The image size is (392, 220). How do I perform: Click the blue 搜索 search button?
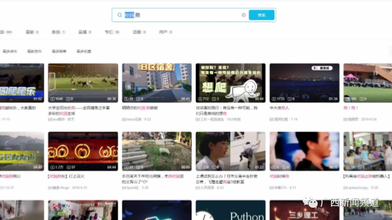click(x=262, y=15)
